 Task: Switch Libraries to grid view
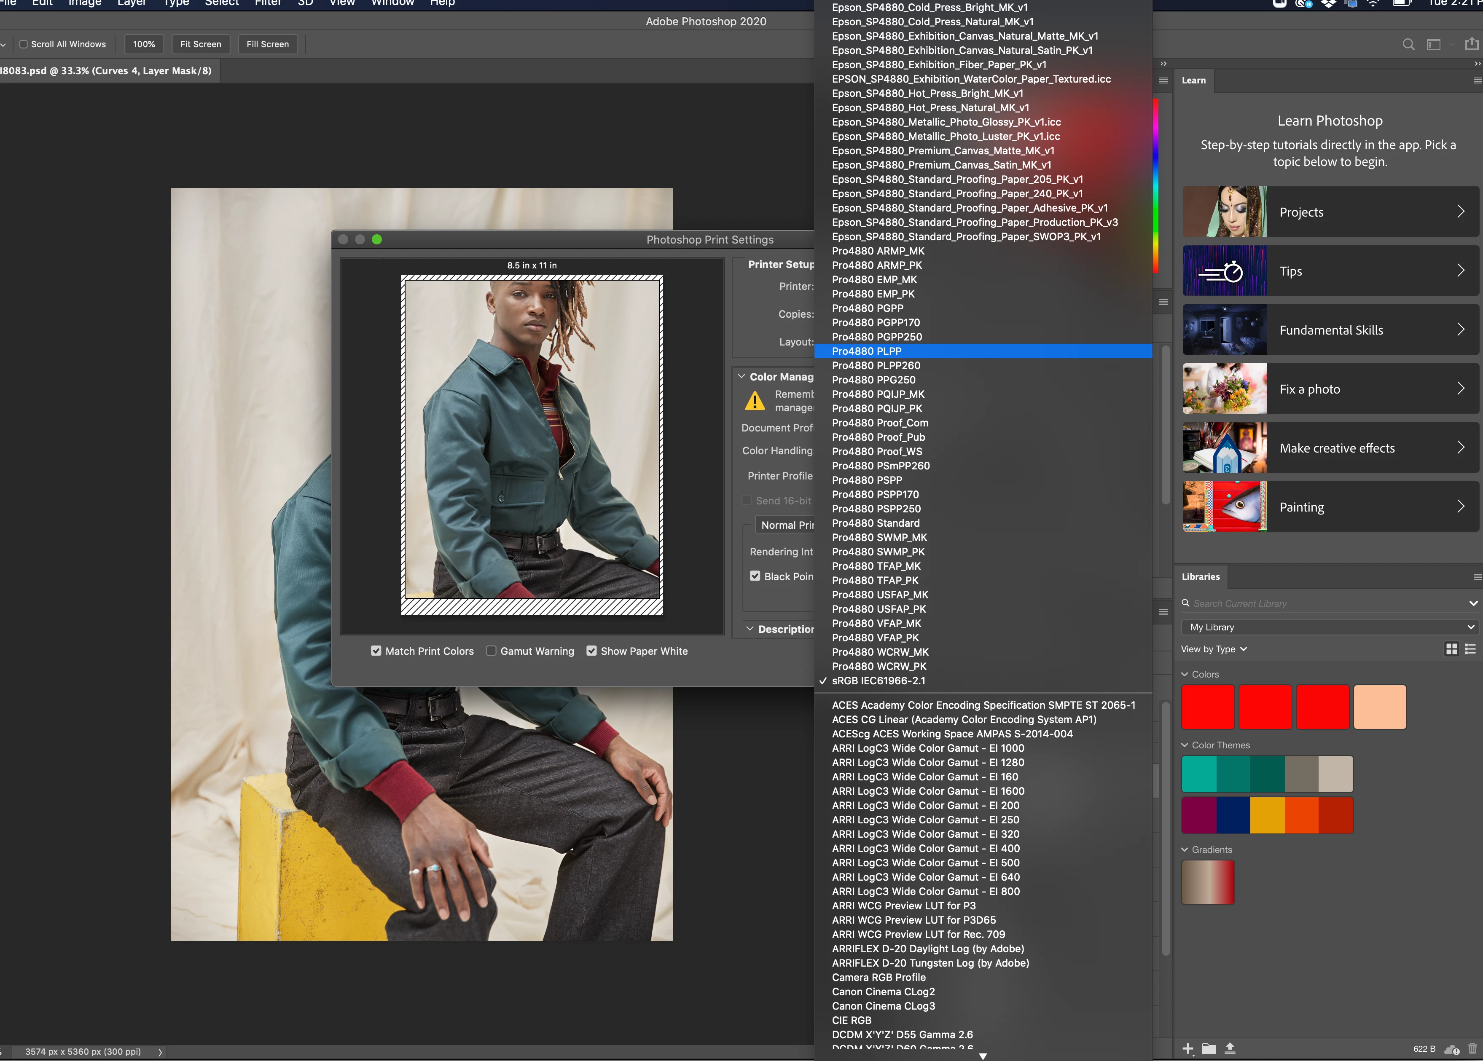tap(1451, 649)
